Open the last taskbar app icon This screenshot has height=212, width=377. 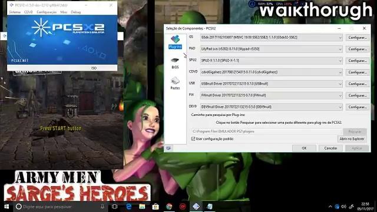(210, 207)
